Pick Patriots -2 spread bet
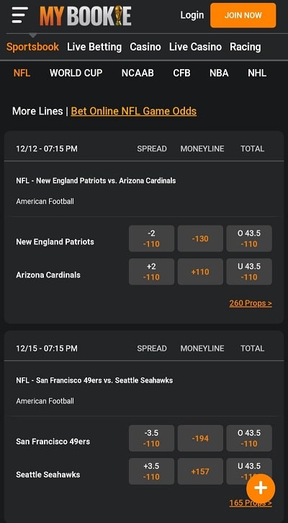Viewport: 288px width, 523px height. click(151, 238)
